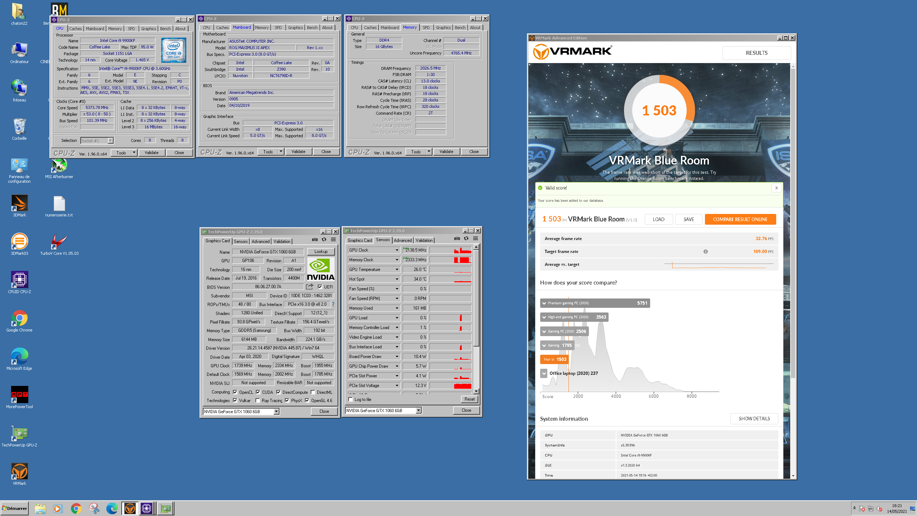Toggle the Vulkan checkbox
917x516 pixels.
pyautogui.click(x=235, y=400)
